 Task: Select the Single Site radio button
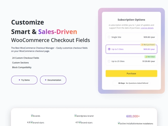109,37
